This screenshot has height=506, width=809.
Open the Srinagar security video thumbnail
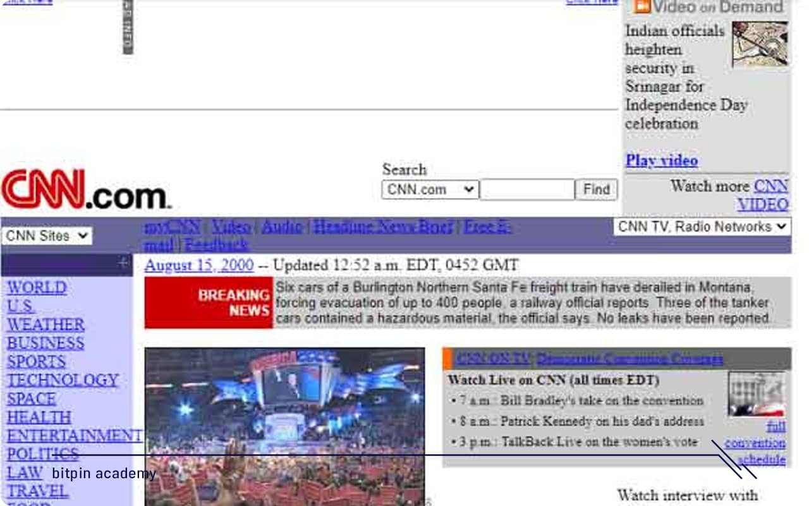pyautogui.click(x=760, y=44)
